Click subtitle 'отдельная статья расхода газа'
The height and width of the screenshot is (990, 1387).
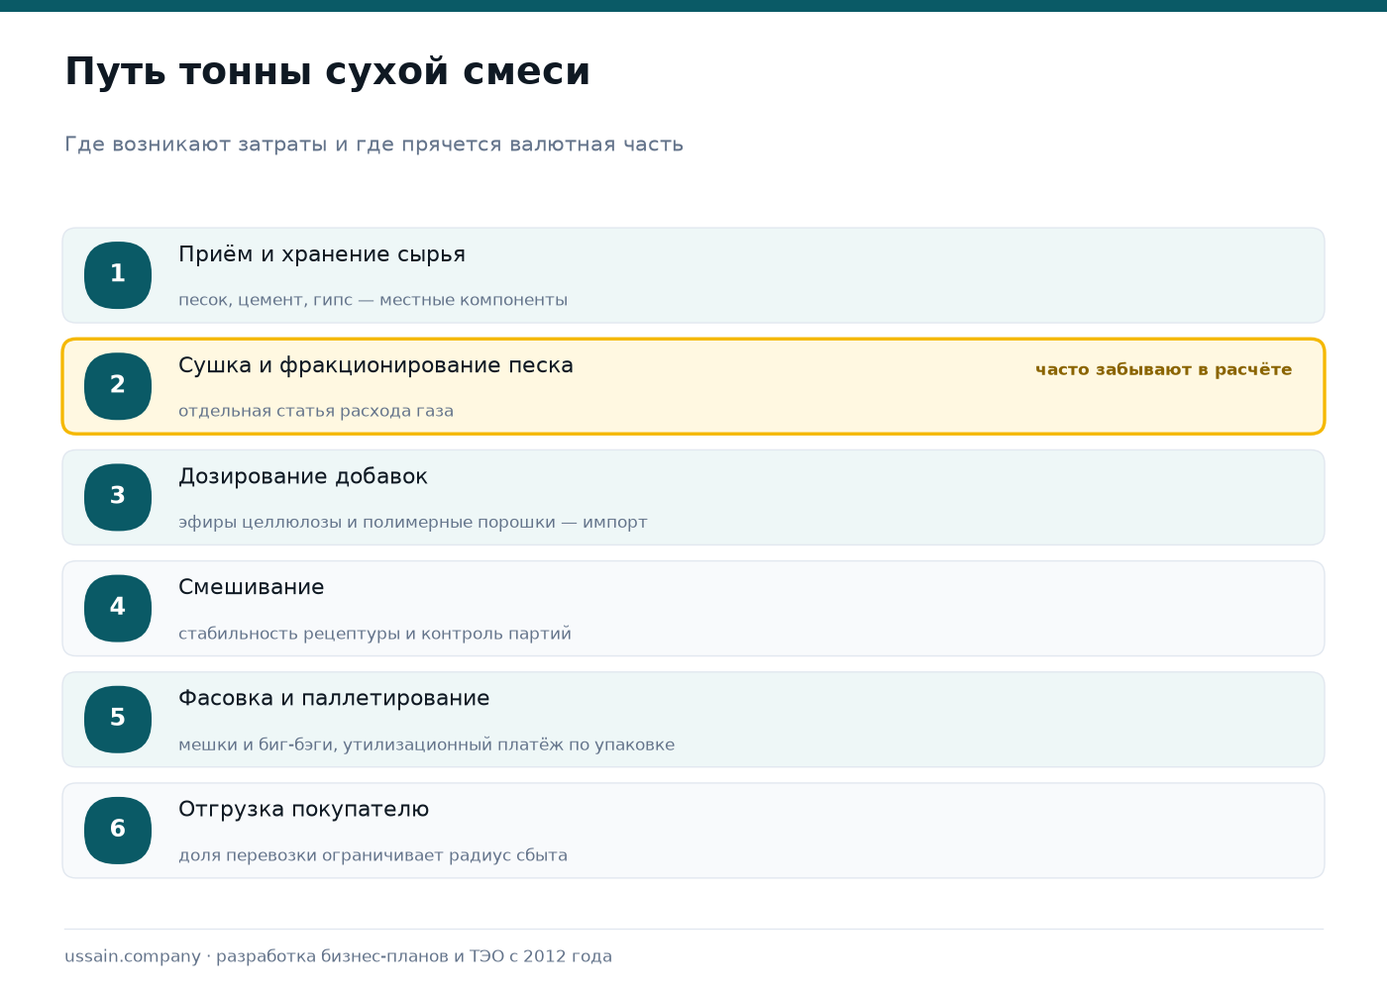[x=316, y=411]
